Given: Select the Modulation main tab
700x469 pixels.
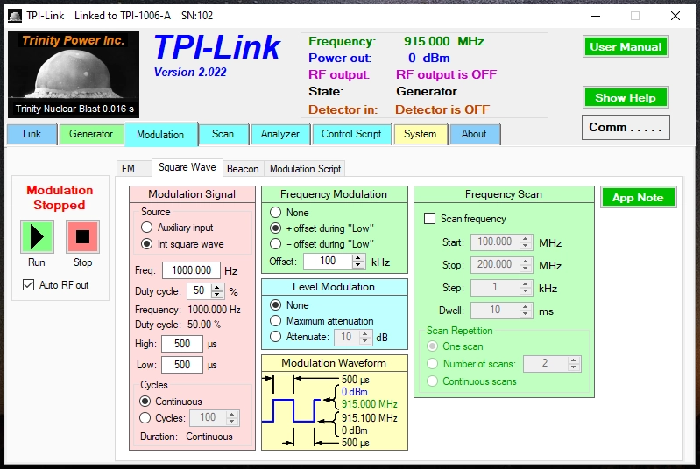Looking at the screenshot, I should click(x=160, y=135).
